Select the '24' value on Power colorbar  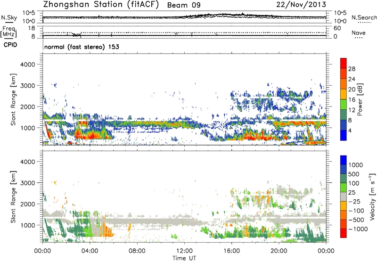[x=352, y=79]
